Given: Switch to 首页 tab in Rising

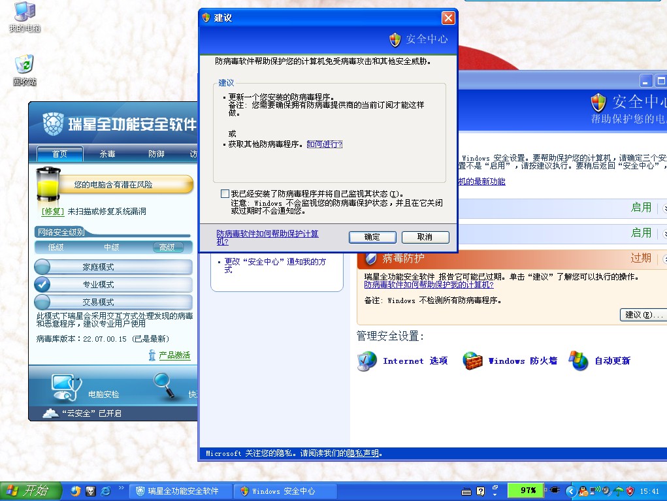Looking at the screenshot, I should pos(60,154).
